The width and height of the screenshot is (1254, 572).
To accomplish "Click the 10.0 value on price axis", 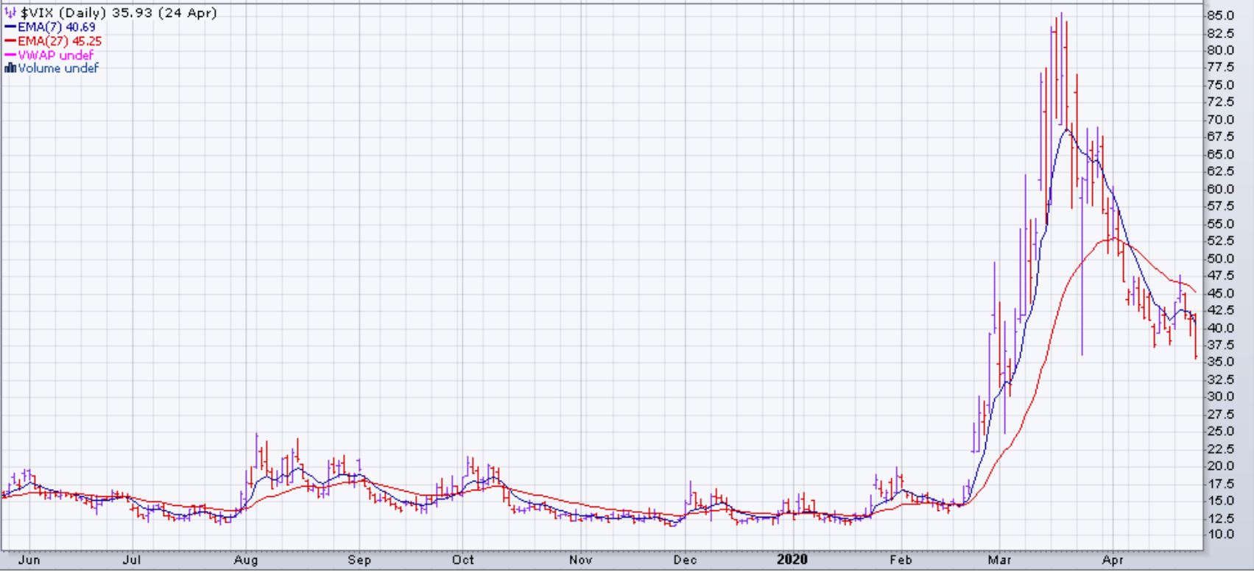I will click(x=1220, y=535).
